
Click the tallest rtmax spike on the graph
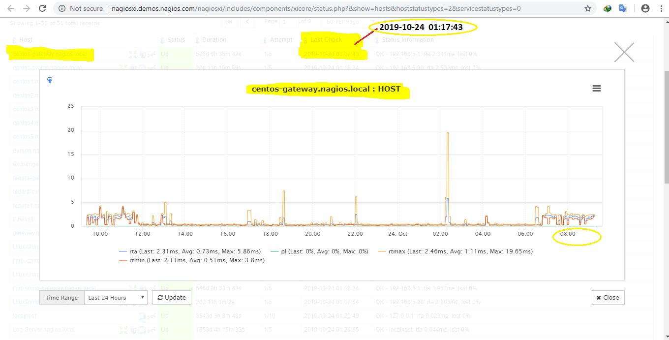point(448,133)
